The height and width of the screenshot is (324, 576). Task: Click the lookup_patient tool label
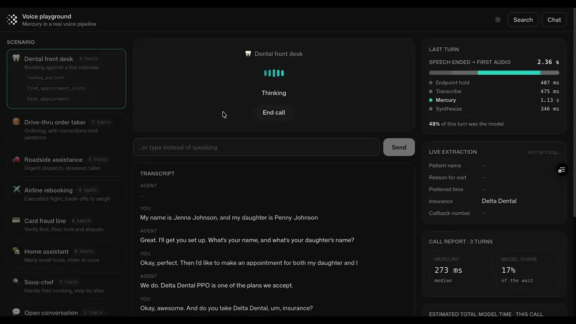click(x=46, y=78)
